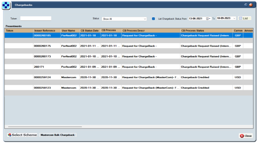
Task: Click the CB Status Date column header
Action: point(90,31)
